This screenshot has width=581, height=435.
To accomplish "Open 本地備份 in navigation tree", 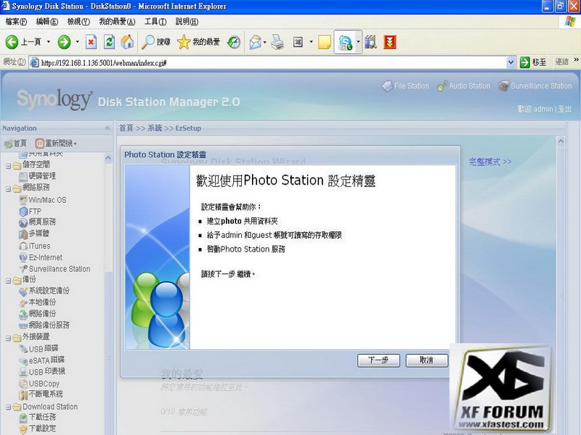I will tap(37, 302).
